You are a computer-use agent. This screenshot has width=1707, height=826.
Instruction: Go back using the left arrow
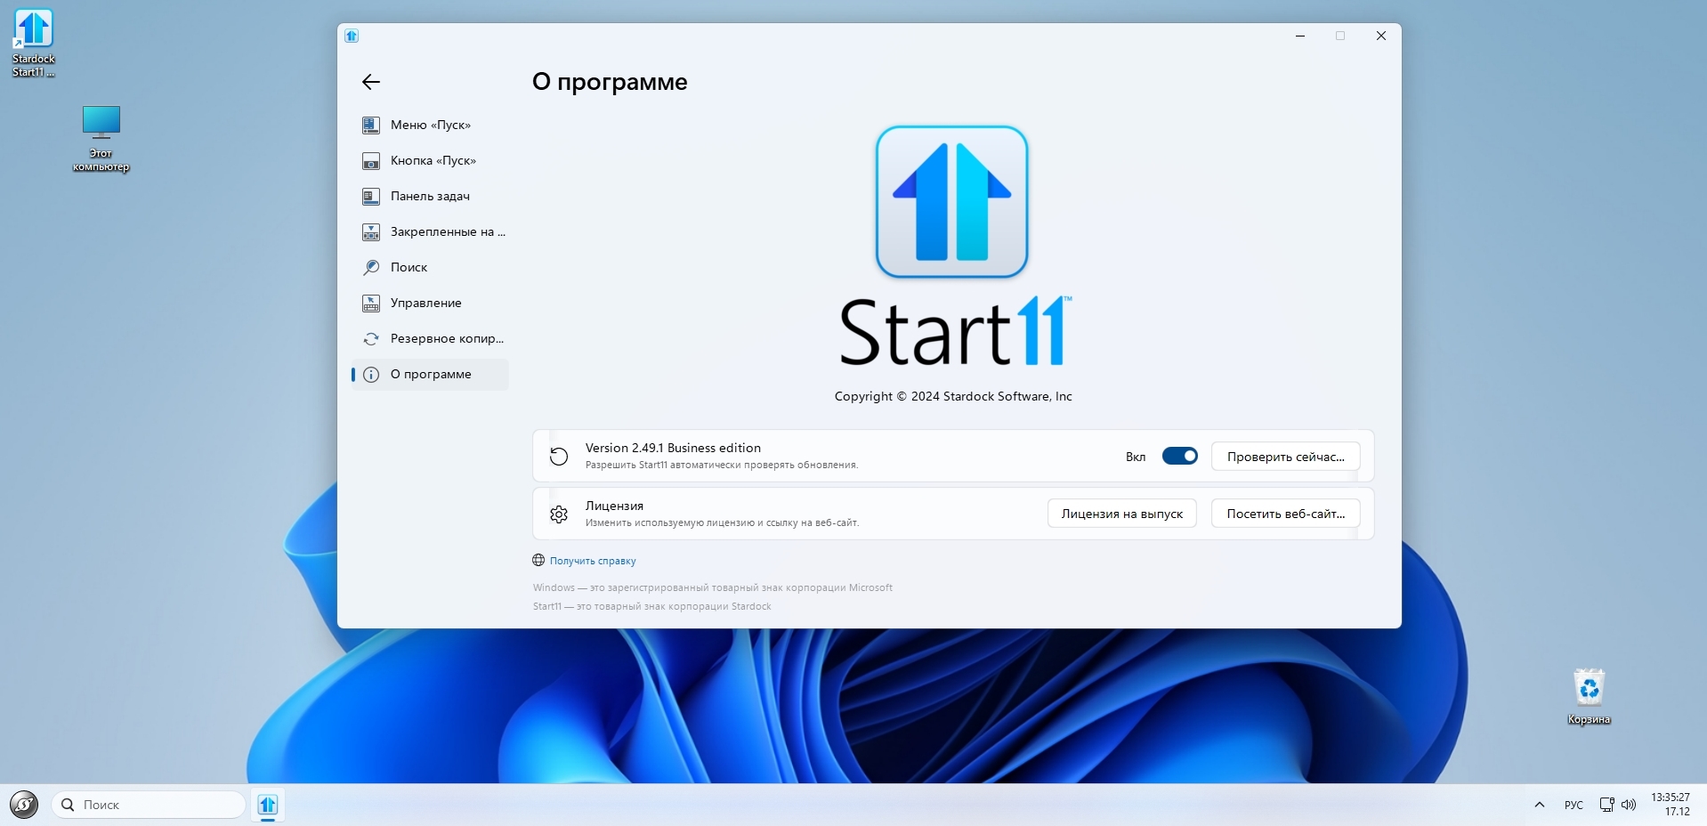(x=371, y=82)
